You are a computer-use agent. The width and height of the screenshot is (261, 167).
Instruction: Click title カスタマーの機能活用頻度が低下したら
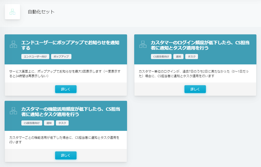pos(71,112)
